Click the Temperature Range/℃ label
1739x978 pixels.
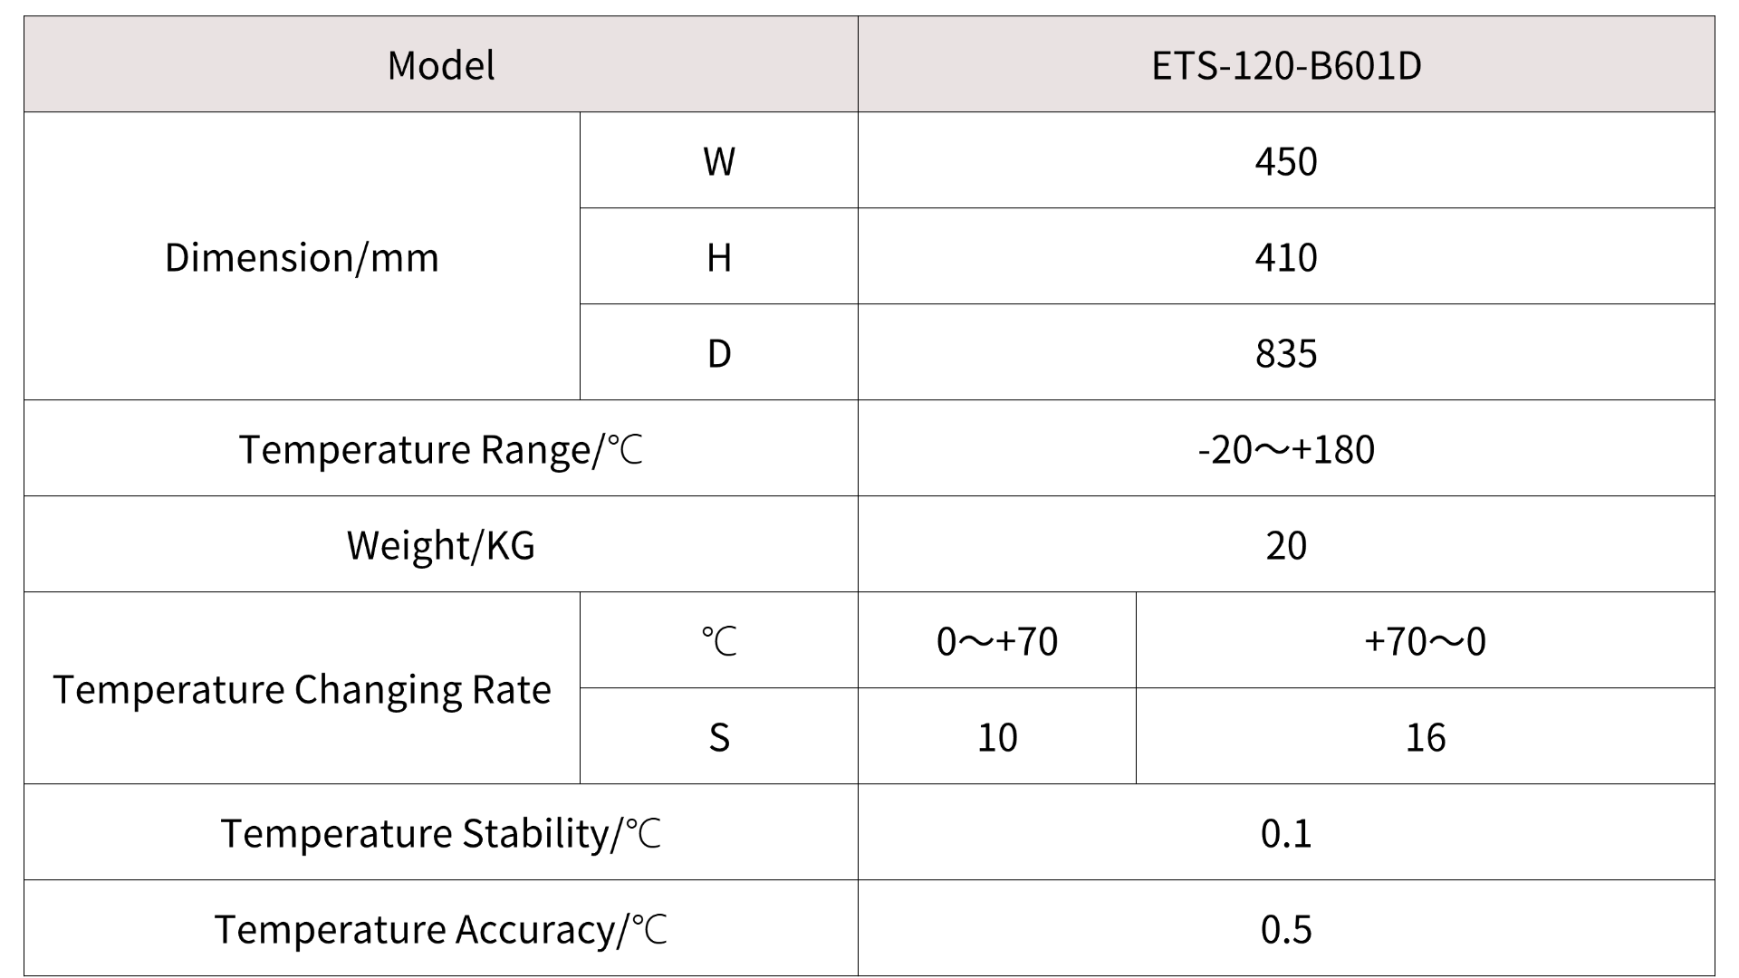pyautogui.click(x=441, y=449)
